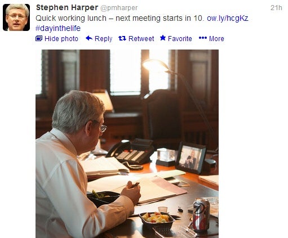Viewport: 288px width, 238px height.
Task: Reply to the tweet via Reply text
Action: [103, 39]
